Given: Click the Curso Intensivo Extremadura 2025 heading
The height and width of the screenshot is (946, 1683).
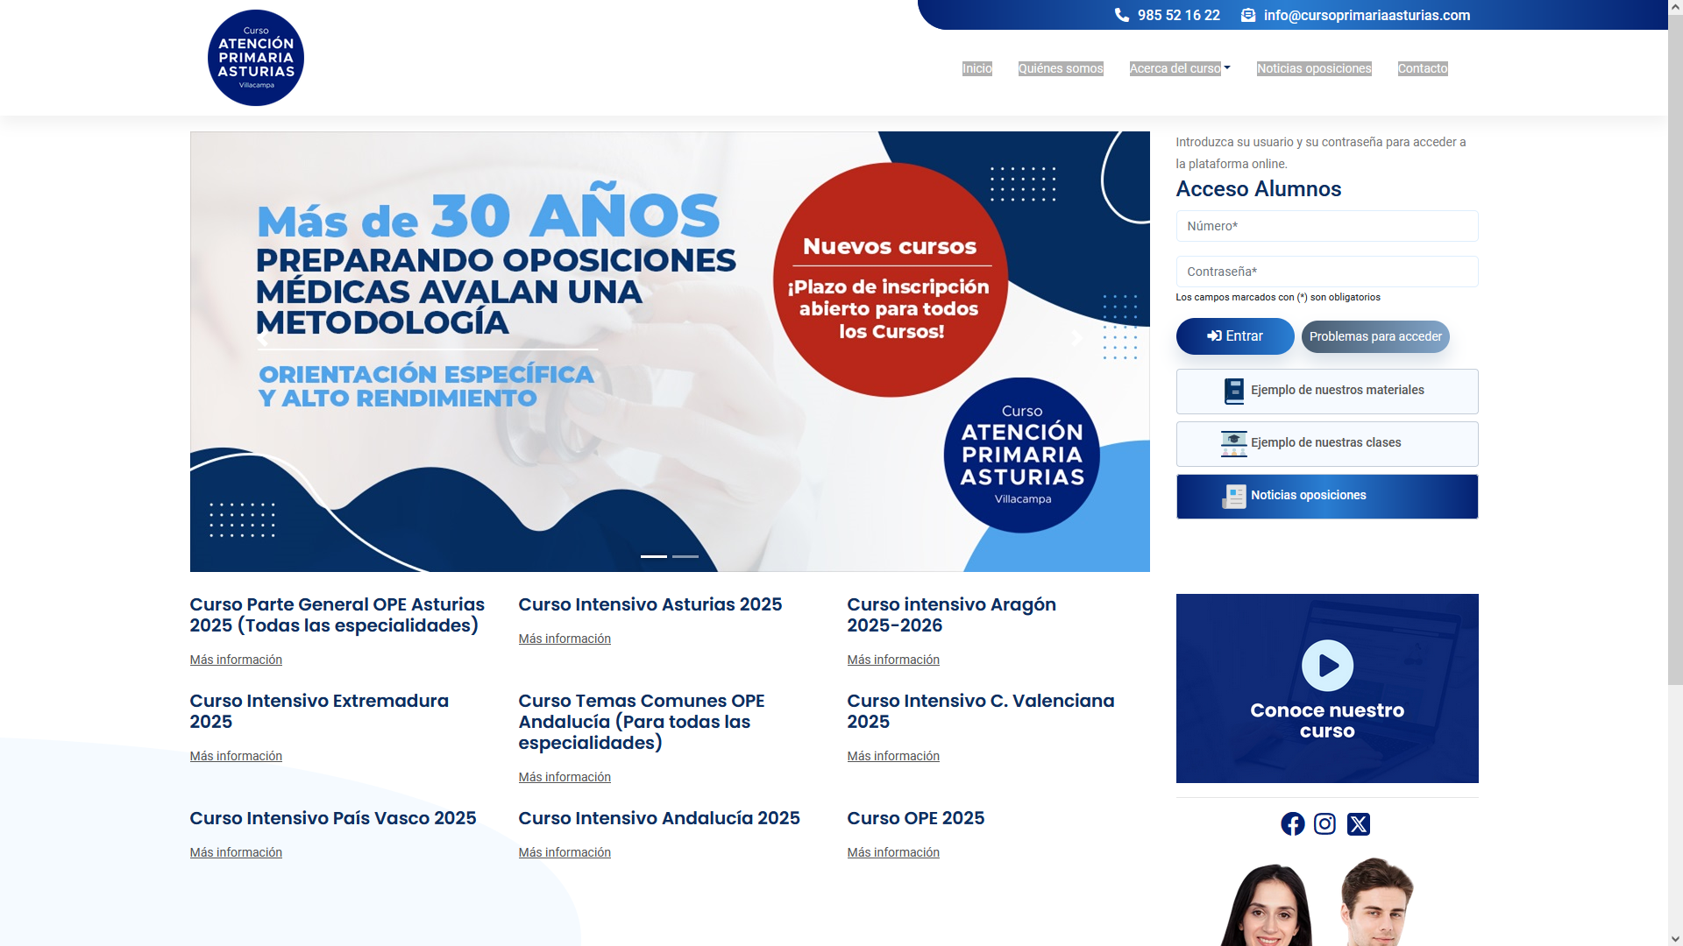Looking at the screenshot, I should [319, 711].
